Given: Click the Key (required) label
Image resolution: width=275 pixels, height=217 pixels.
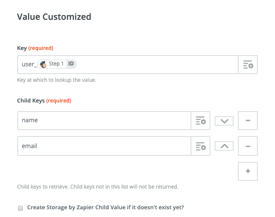Looking at the screenshot, I should click(35, 48).
